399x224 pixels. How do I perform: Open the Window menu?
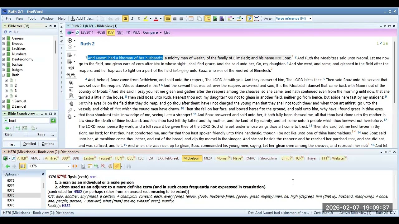47,19
